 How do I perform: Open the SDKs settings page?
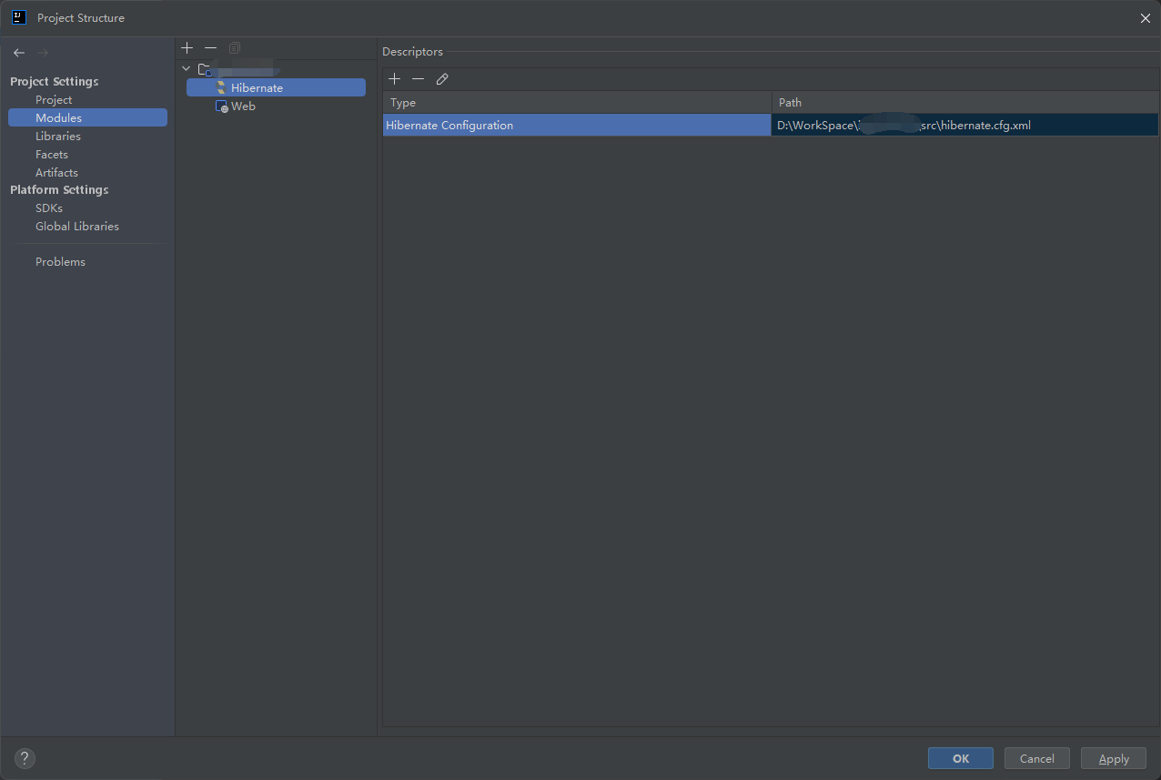(x=49, y=208)
